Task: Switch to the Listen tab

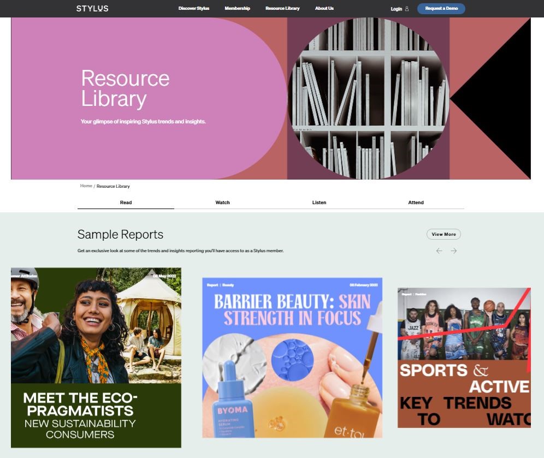Action: click(319, 203)
